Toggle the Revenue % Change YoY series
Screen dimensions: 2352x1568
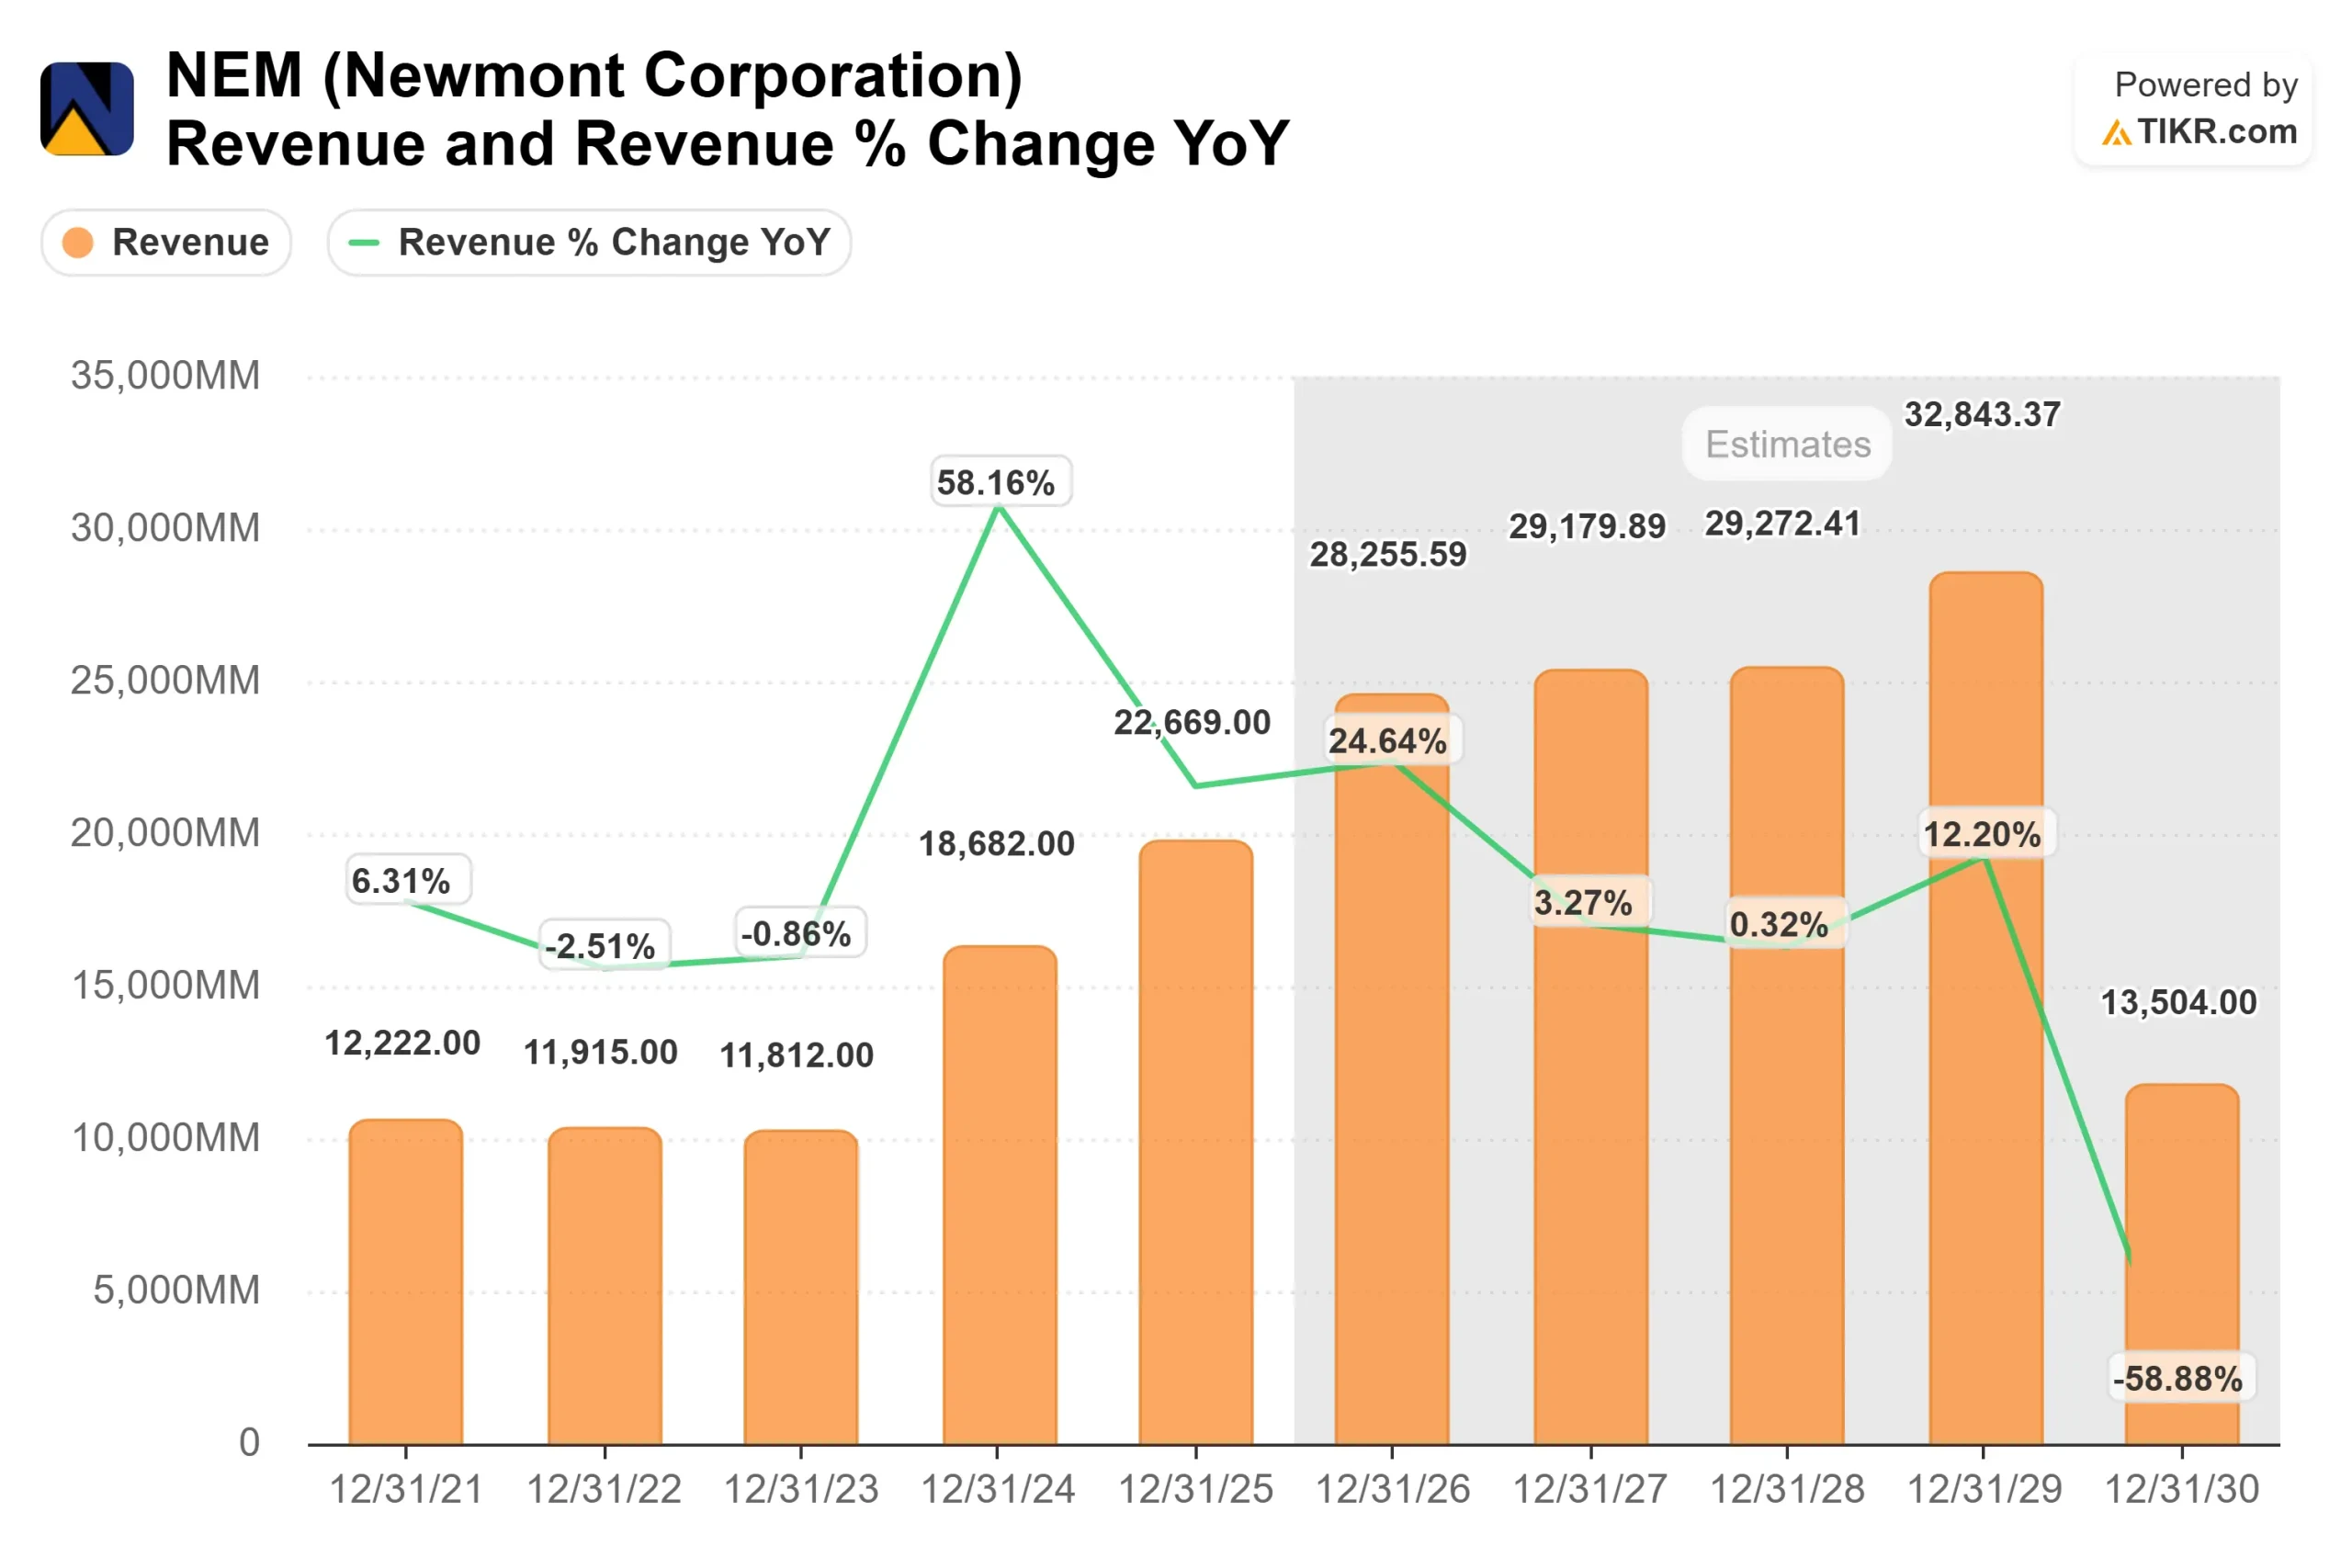[x=588, y=241]
